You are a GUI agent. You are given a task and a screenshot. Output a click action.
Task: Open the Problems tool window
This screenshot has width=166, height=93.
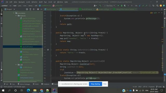[x=45, y=84]
